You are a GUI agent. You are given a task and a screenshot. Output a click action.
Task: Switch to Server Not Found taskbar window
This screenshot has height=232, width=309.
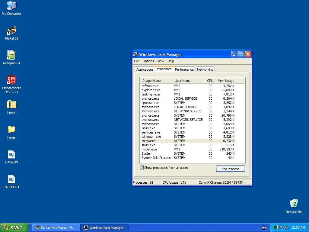56,228
